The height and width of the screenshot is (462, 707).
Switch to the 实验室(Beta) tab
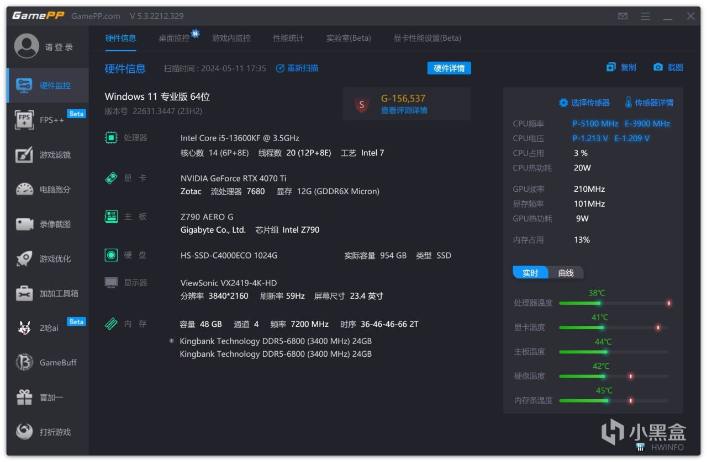349,38
